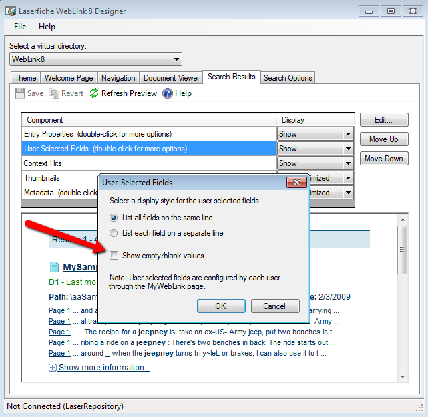Open the MySam document title link
The image size is (428, 417).
click(x=80, y=267)
